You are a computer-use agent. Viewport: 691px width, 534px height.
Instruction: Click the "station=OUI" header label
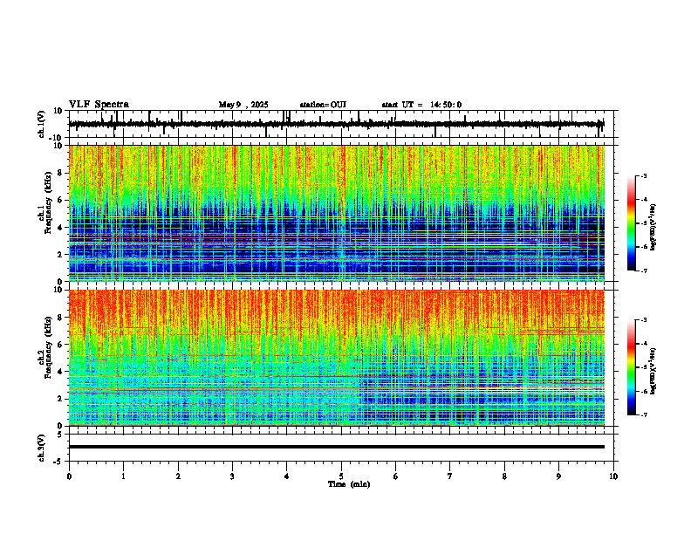(323, 105)
